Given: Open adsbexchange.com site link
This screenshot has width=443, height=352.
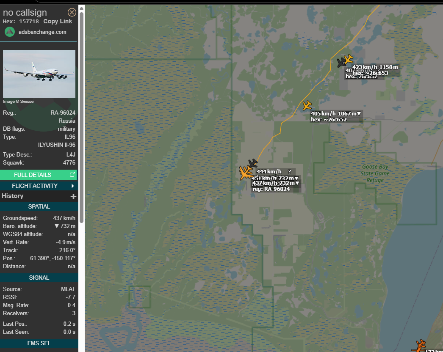Looking at the screenshot, I should pyautogui.click(x=42, y=32).
